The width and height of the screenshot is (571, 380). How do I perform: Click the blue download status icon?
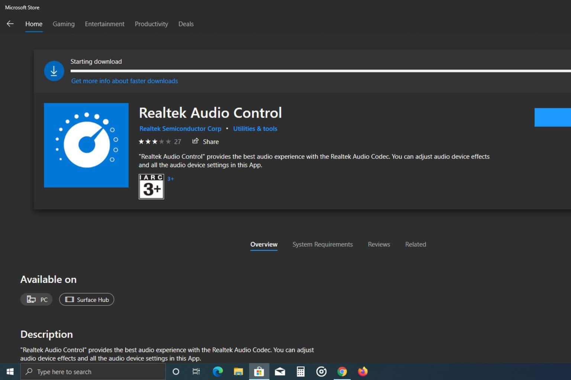click(54, 71)
